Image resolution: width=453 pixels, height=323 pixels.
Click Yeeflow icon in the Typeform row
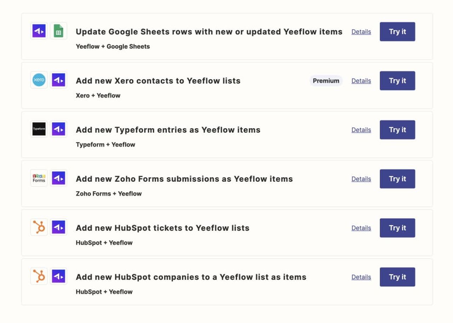(x=58, y=129)
